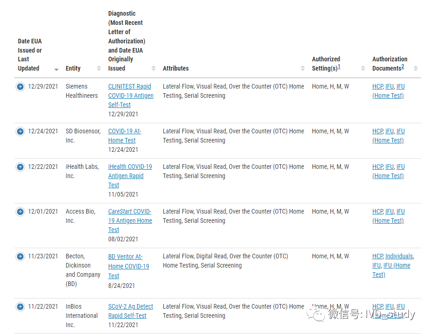Sort by Diagnostic column arrows
This screenshot has height=334, width=429.
153,68
